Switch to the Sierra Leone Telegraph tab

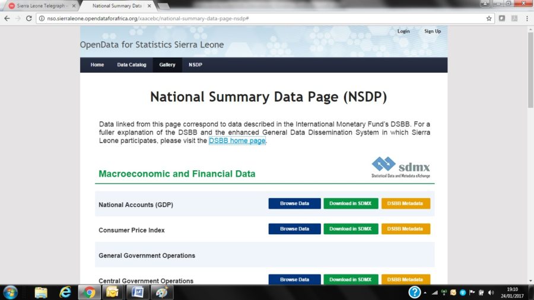pyautogui.click(x=39, y=5)
